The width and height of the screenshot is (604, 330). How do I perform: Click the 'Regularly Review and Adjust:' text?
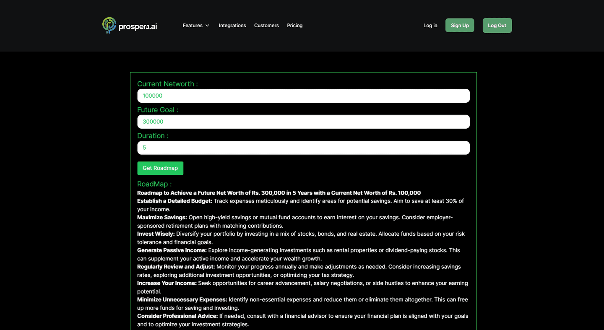pos(176,267)
